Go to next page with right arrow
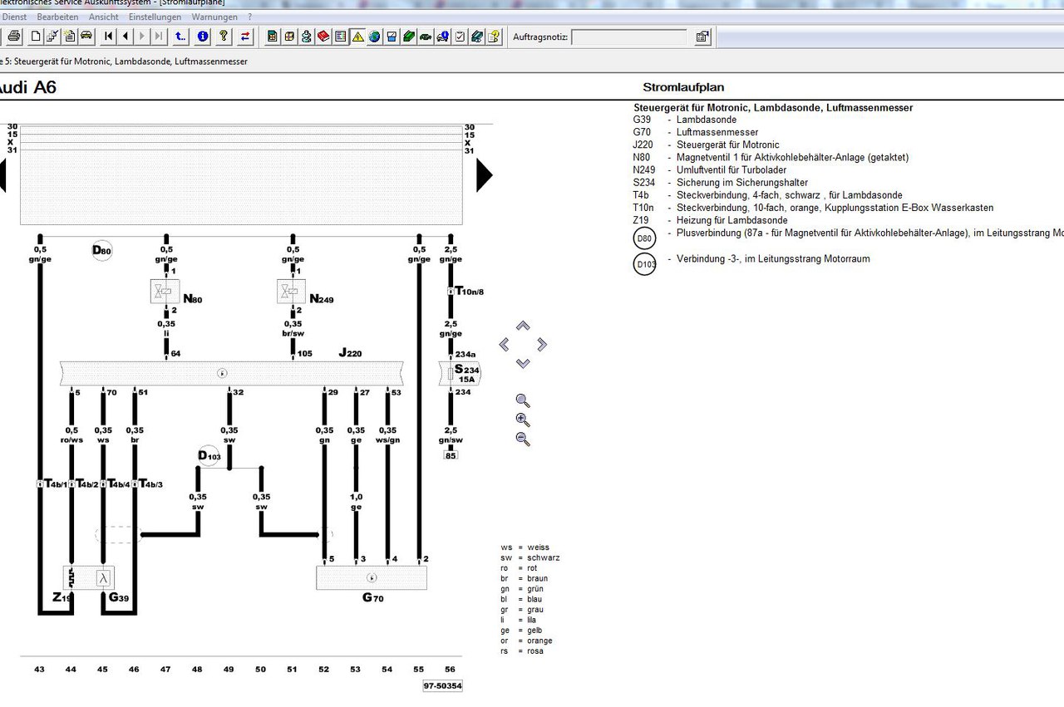Screen dimensions: 1064x707 pos(142,37)
